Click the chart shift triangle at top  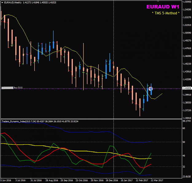(158, 1)
